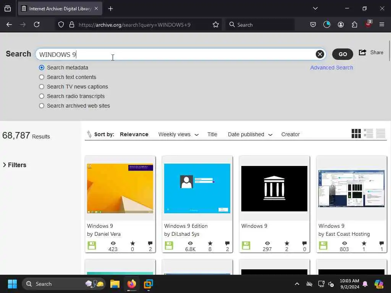Close the Internet Archive tab
The height and width of the screenshot is (293, 391).
point(96,9)
